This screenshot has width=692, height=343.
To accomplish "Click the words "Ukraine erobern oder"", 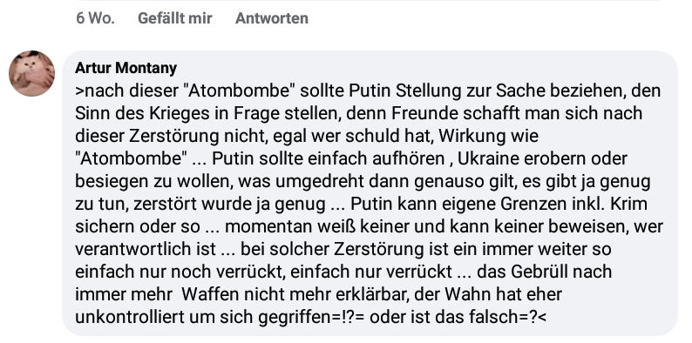I will (x=542, y=158).
